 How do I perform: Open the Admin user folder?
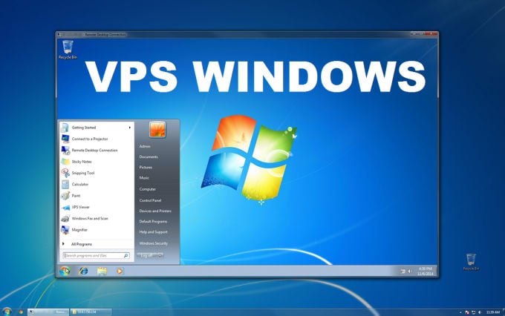[x=145, y=146]
